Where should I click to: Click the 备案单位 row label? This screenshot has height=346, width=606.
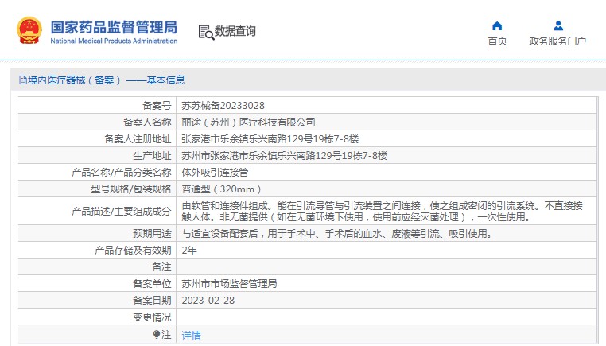tap(152, 284)
